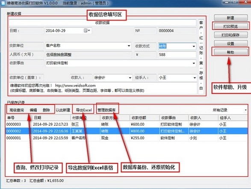Click 编辑 edit in the records toolbar
The width and height of the screenshot is (251, 189).
point(33,110)
